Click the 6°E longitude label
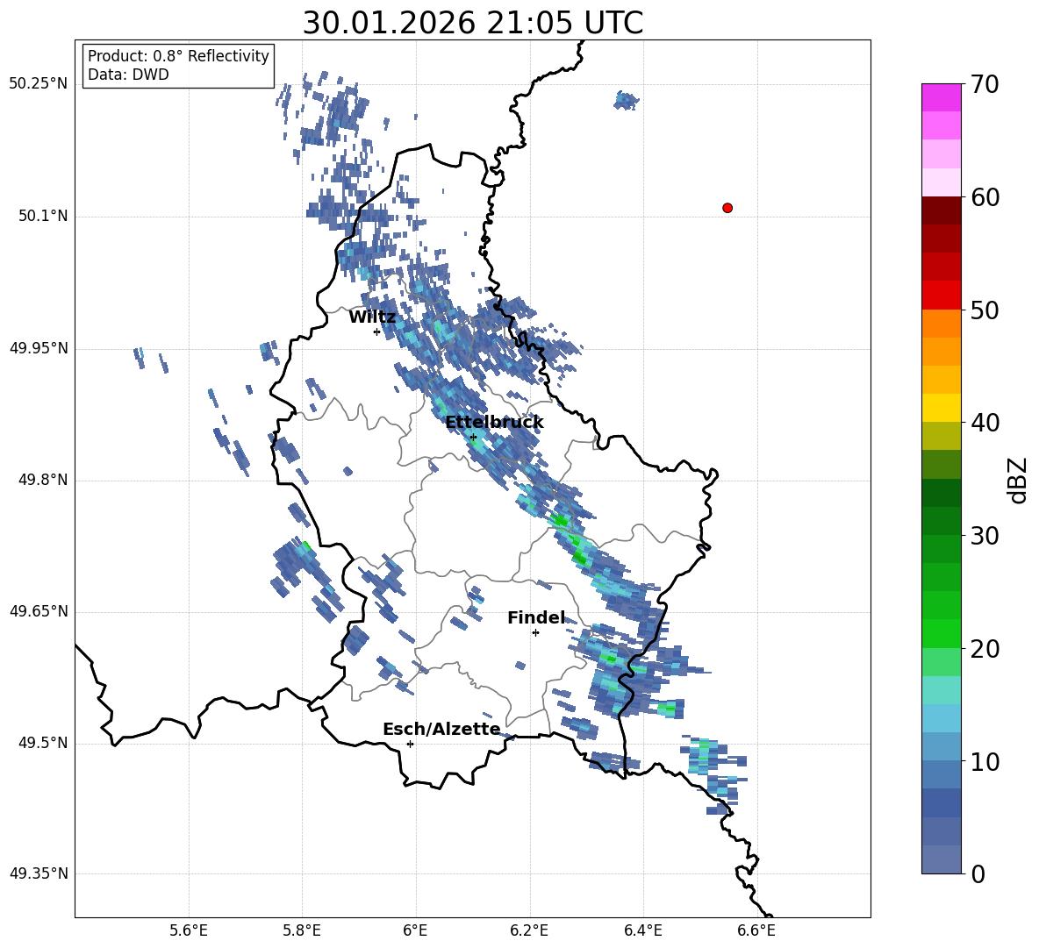Viewport: 1039px width, 948px height. (x=415, y=930)
